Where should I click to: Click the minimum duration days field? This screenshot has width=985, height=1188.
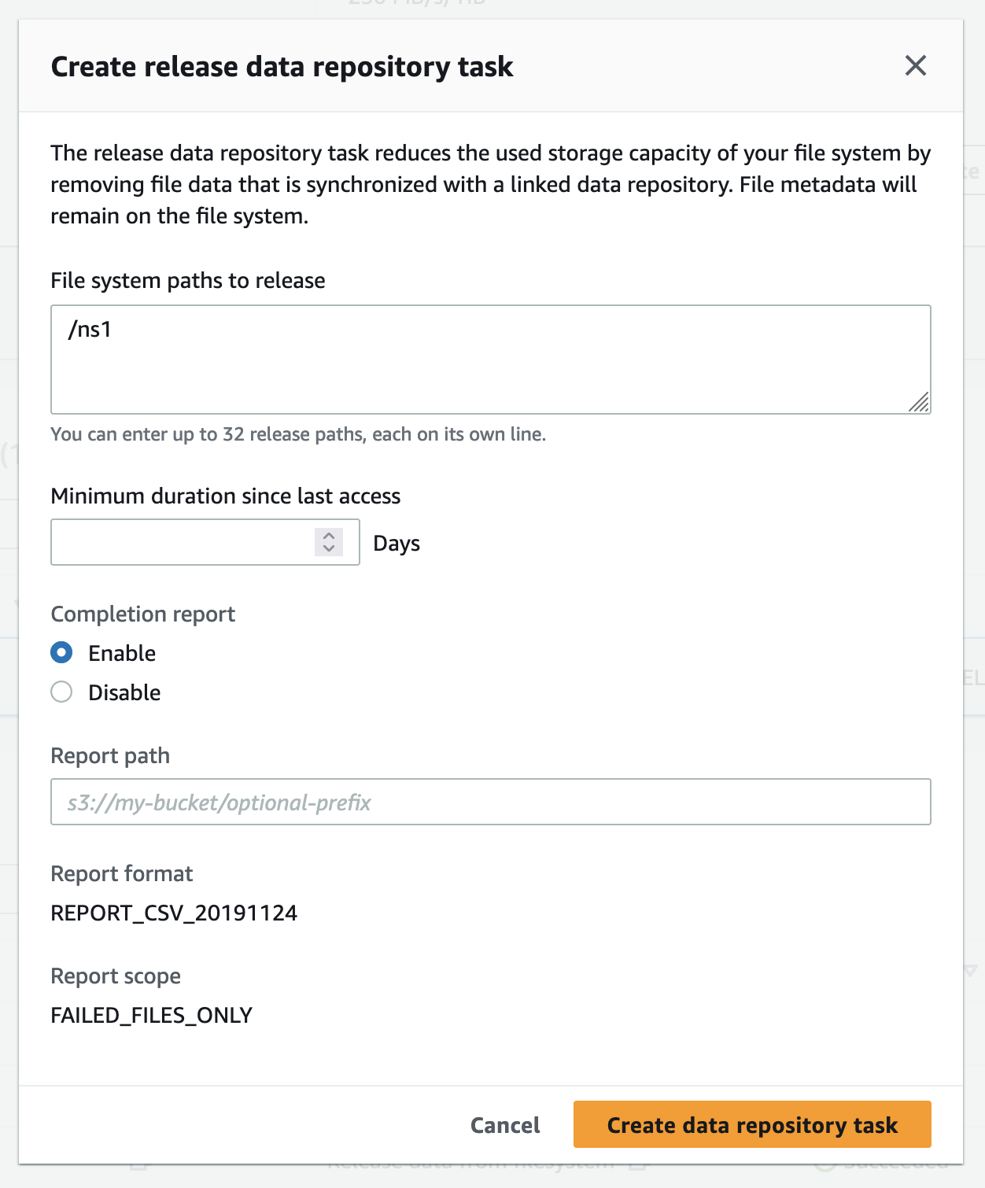(x=183, y=542)
